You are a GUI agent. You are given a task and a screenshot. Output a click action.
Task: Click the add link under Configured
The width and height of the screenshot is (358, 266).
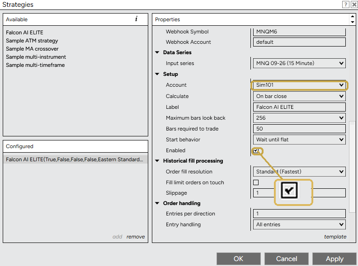pyautogui.click(x=118, y=237)
